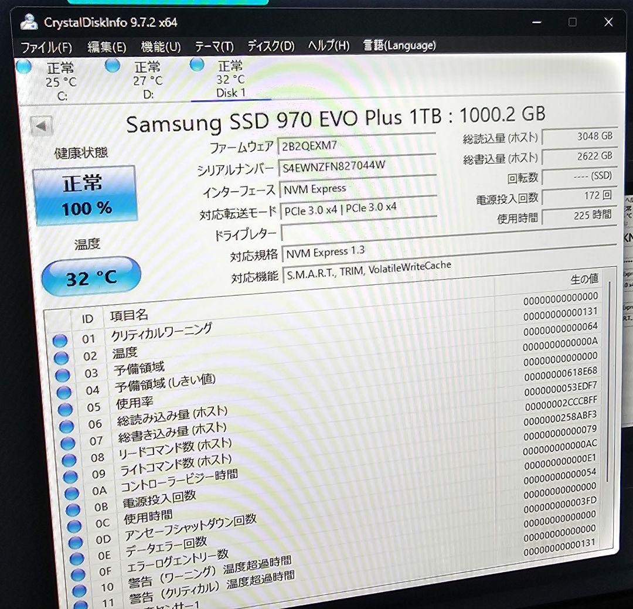The image size is (633, 609).
Task: Click status orb for row 01 クリティカルワーニング
Action: click(60, 341)
